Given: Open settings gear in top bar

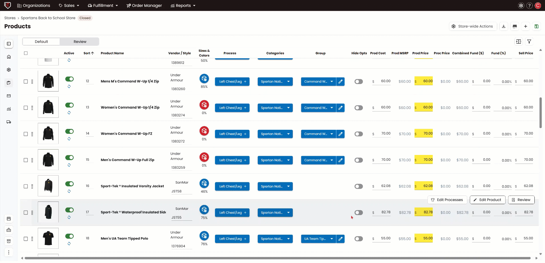Looking at the screenshot, I should click(x=521, y=5).
